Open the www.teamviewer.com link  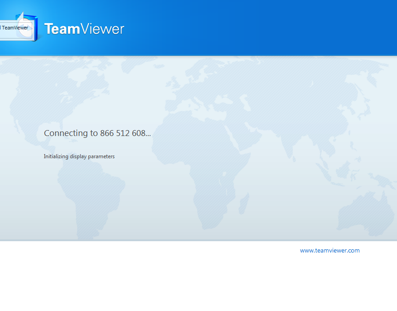(329, 250)
